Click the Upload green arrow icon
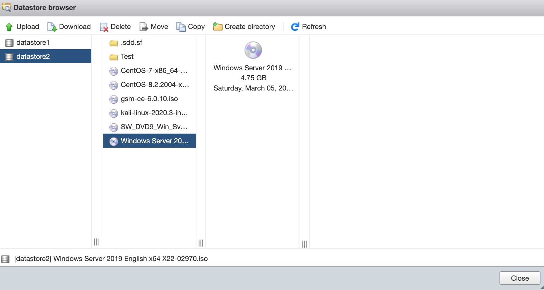 pos(9,27)
